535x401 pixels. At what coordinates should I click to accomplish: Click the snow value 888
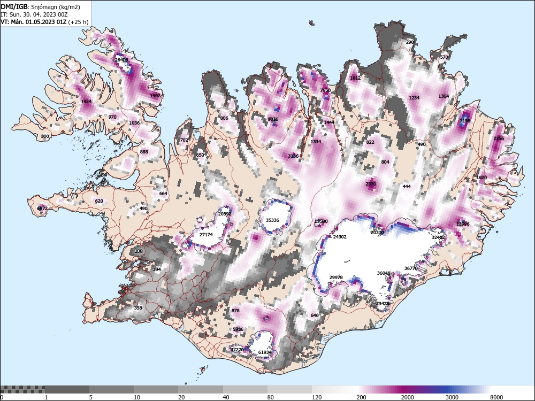pyautogui.click(x=144, y=152)
